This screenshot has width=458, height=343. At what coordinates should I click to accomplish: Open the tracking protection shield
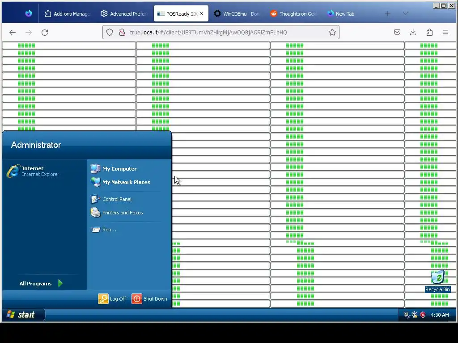[110, 32]
